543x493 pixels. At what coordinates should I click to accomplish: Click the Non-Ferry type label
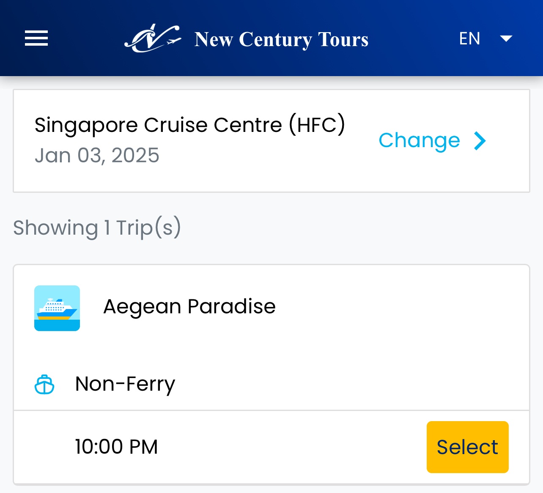(x=125, y=384)
